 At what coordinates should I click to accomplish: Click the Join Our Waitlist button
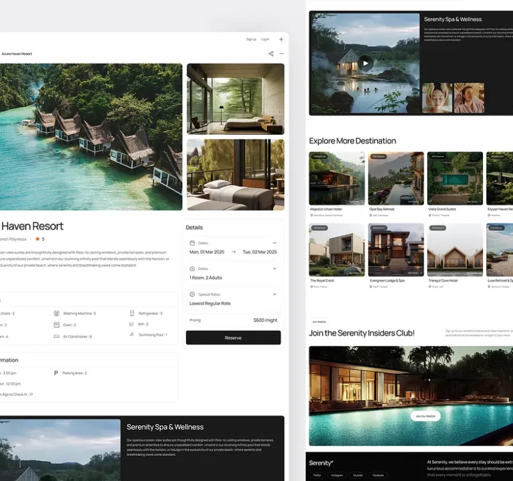[425, 416]
